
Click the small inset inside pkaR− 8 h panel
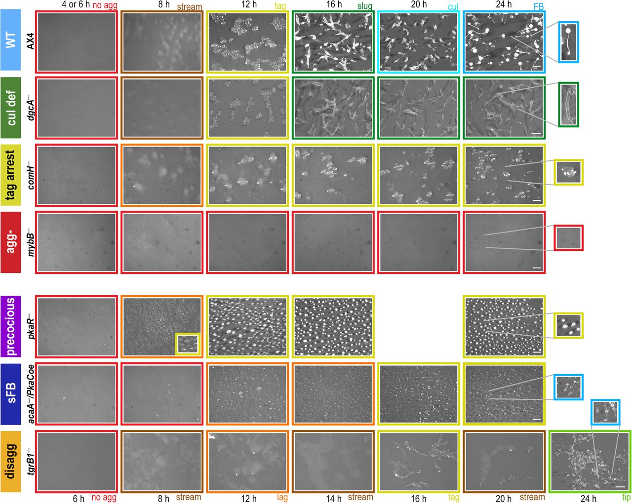[x=187, y=344]
